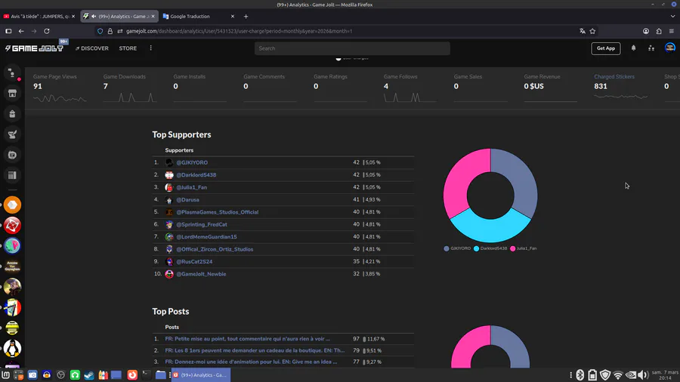The width and height of the screenshot is (680, 382).
Task: Open the sticker face icon in sidebar
Action: click(12, 155)
